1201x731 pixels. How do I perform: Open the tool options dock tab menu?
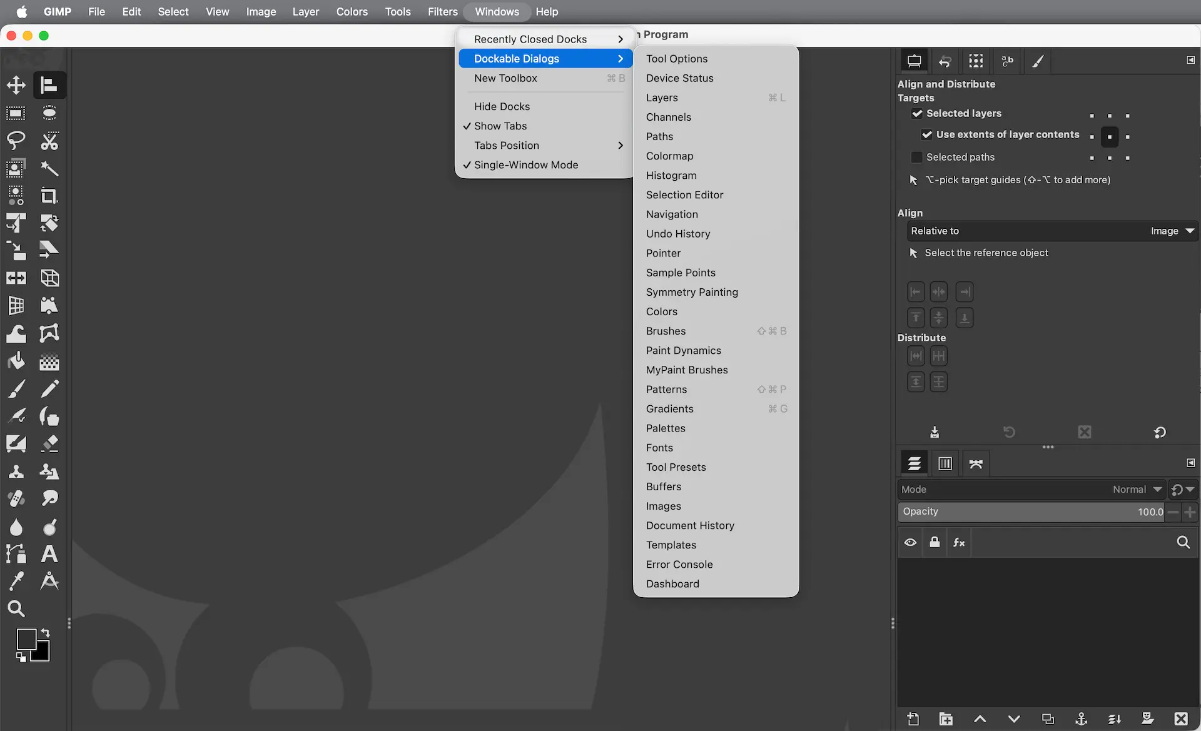tap(1191, 60)
